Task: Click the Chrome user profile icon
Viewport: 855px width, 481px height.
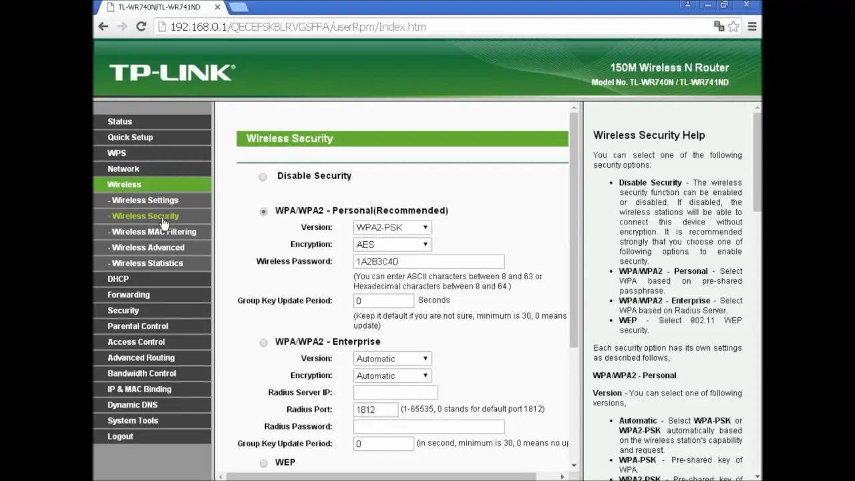Action: [x=688, y=5]
